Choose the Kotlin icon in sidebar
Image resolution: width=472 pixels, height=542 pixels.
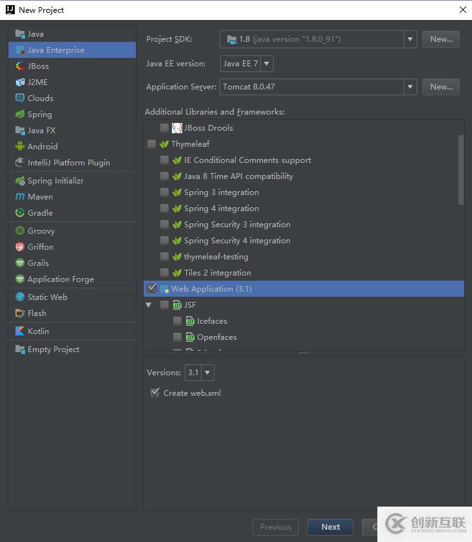pos(21,331)
